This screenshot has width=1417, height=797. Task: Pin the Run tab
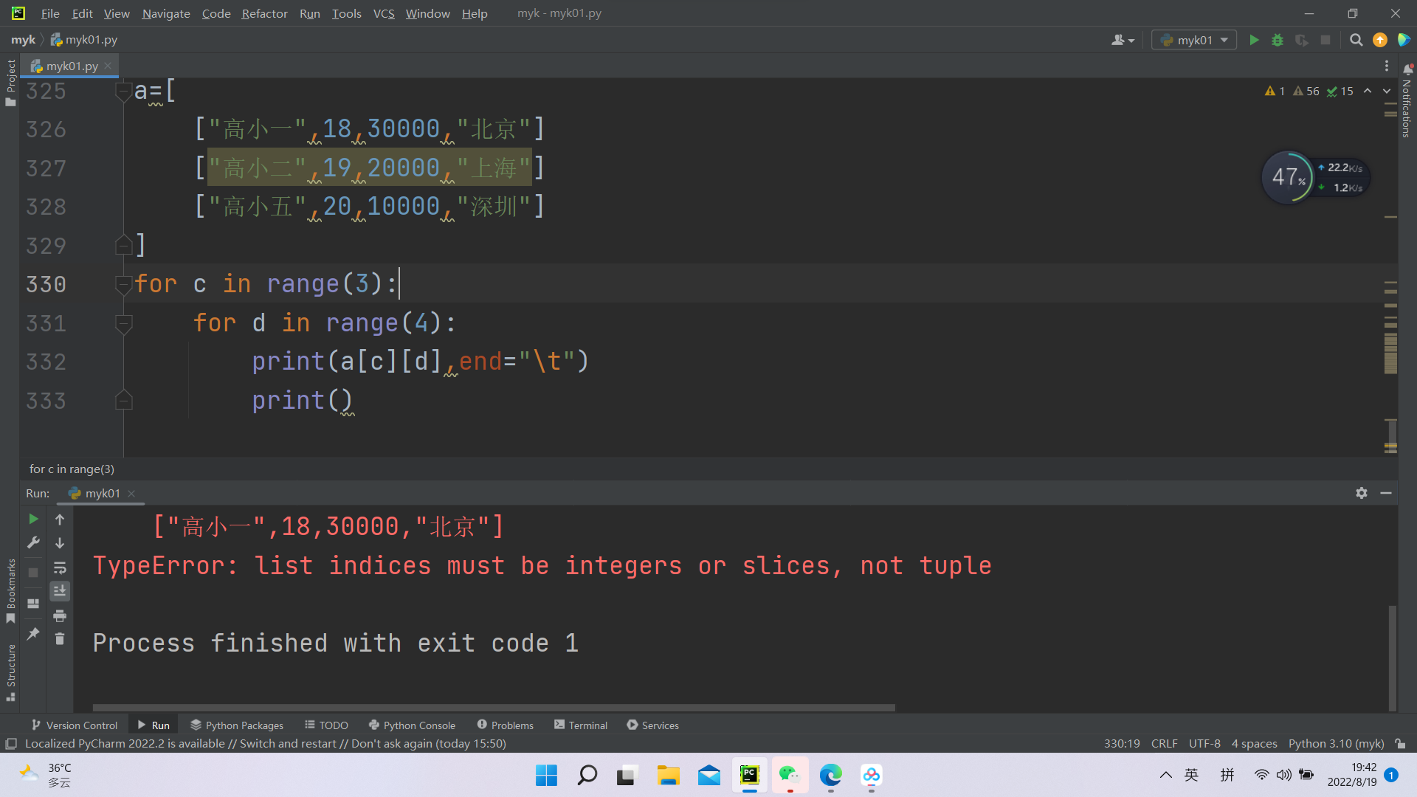click(x=33, y=634)
